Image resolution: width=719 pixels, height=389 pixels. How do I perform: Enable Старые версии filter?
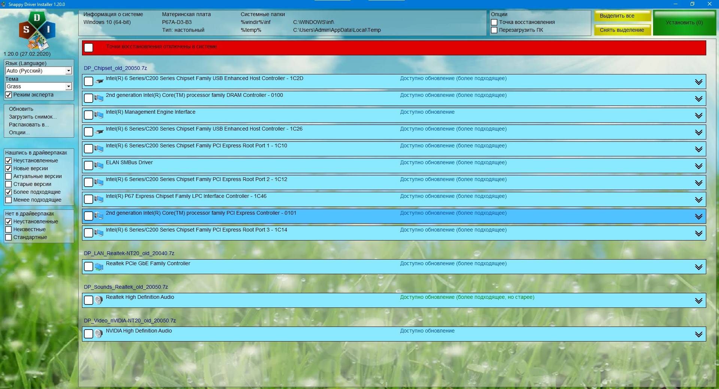coord(9,184)
